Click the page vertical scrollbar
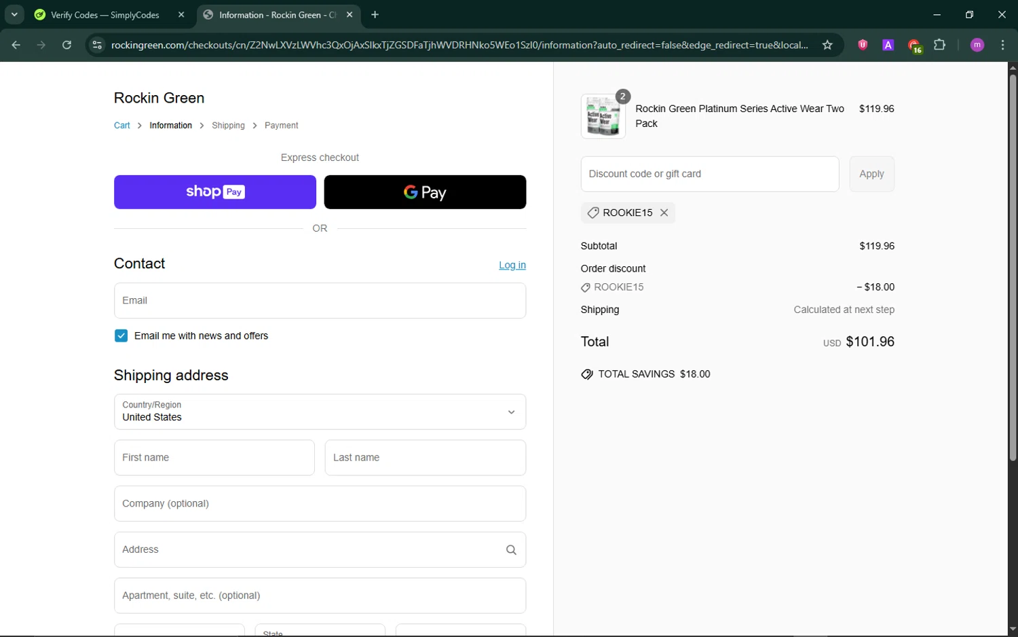Screen dimensions: 1018x637 pos(1013,268)
